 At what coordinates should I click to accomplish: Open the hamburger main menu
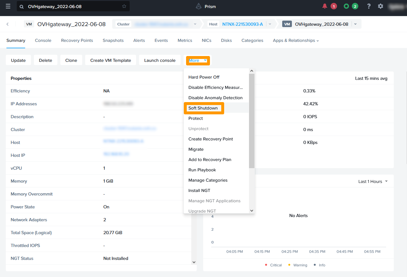pyautogui.click(x=8, y=6)
